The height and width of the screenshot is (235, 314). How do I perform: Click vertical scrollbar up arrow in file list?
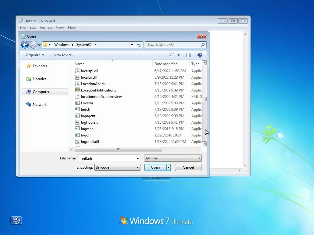(205, 63)
